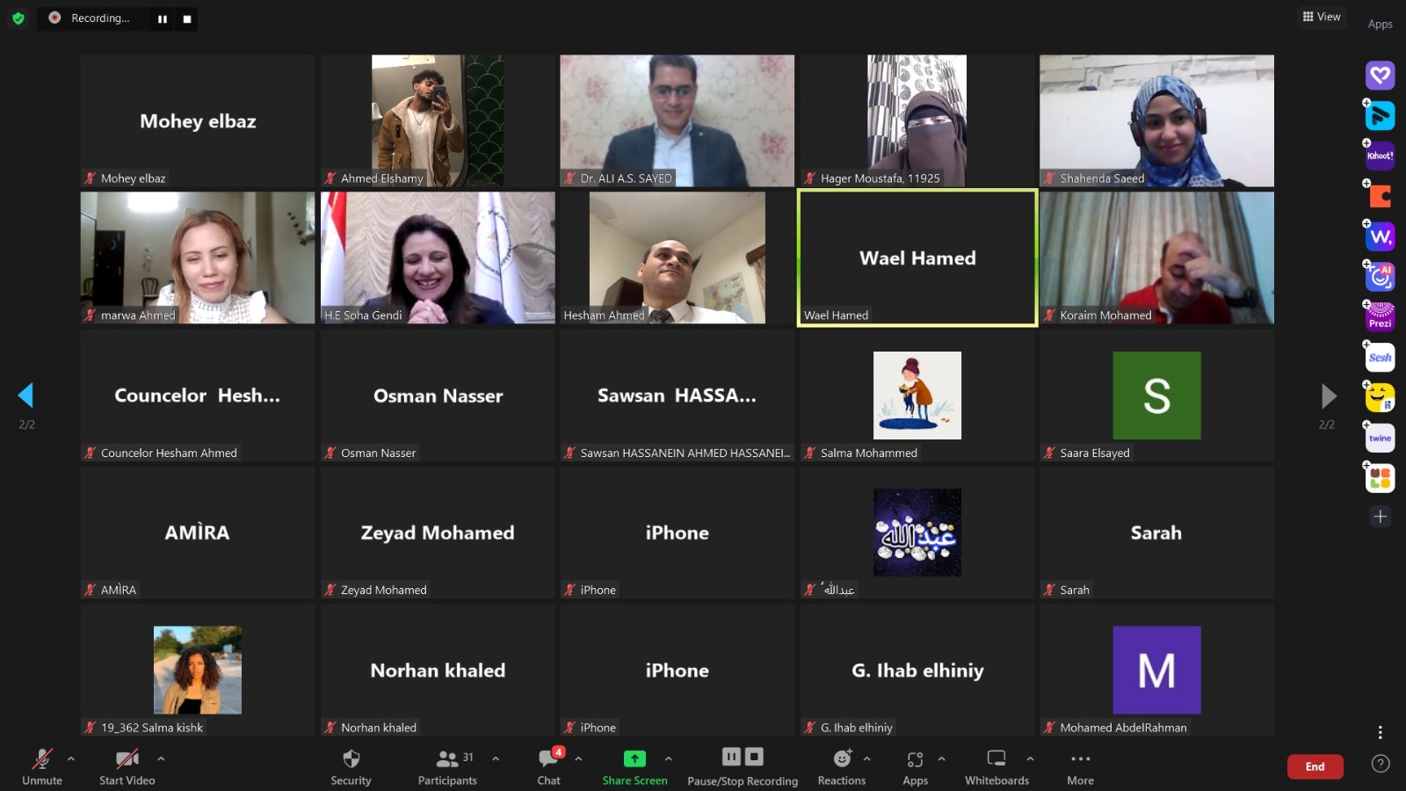Add an app with the plus button
The height and width of the screenshot is (791, 1406).
[1380, 517]
